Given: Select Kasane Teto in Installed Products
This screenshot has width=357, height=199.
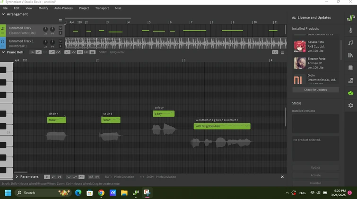Looking at the screenshot, I should tap(315, 46).
